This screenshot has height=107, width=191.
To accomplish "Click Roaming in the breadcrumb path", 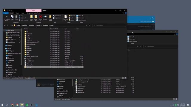I will tap(32, 25).
